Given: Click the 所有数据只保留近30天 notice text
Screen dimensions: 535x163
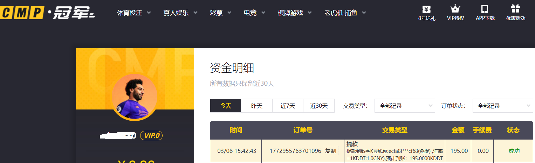Looking at the screenshot, I should pyautogui.click(x=242, y=84).
